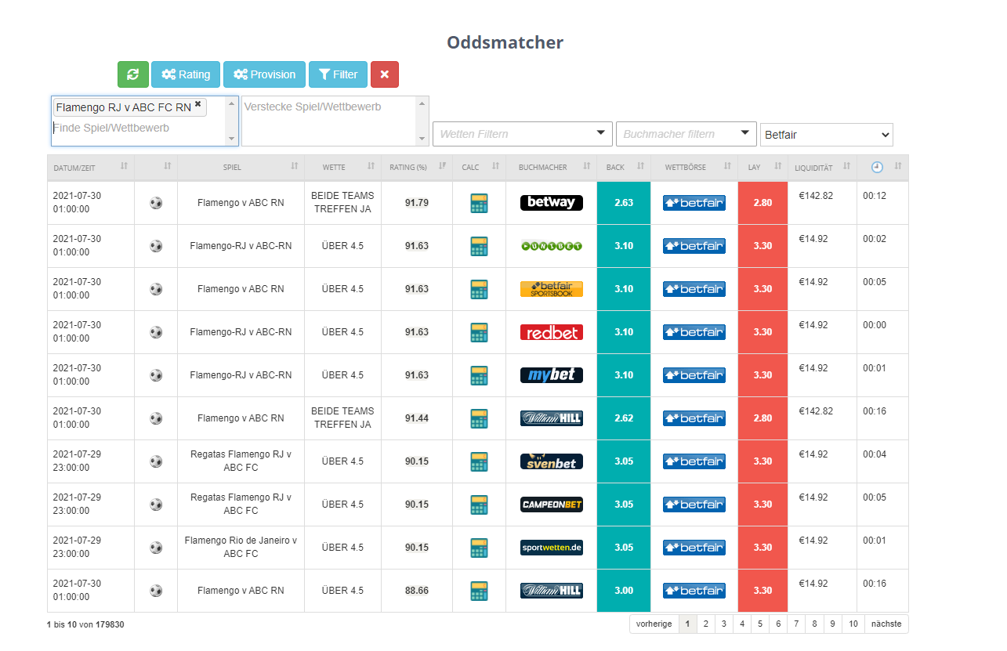The width and height of the screenshot is (1007, 651).
Task: Sort table by Wettbörse column
Action: tap(694, 167)
